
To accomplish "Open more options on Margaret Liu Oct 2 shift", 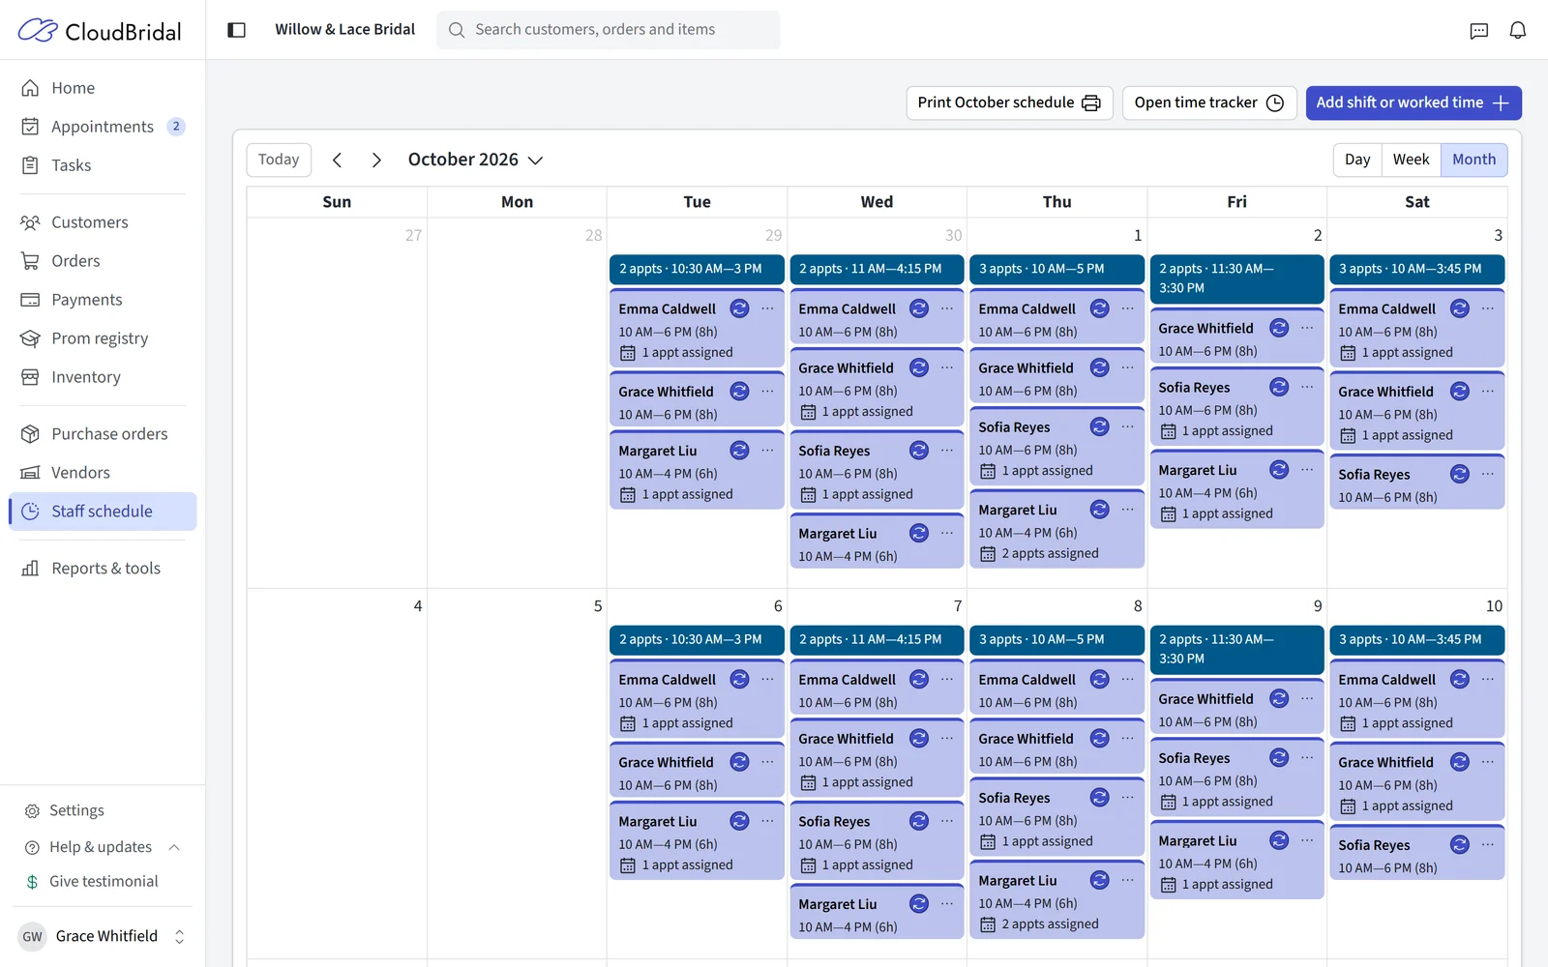I will 1307,469.
